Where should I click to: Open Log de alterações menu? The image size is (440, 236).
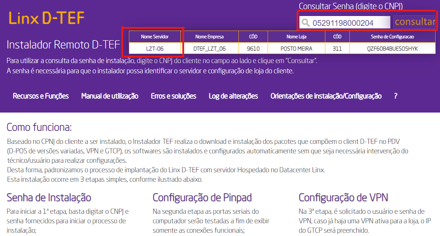pos(233,96)
